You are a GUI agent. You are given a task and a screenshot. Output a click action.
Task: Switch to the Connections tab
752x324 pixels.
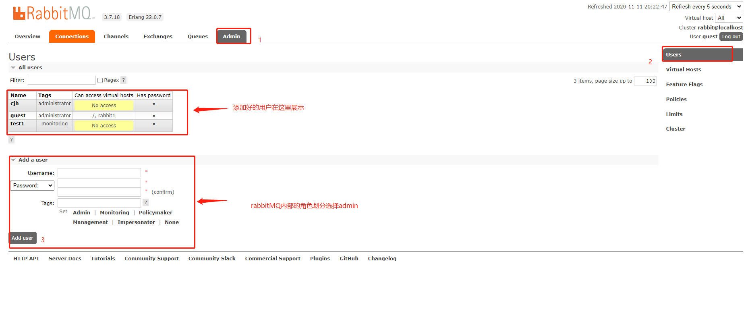tap(72, 36)
